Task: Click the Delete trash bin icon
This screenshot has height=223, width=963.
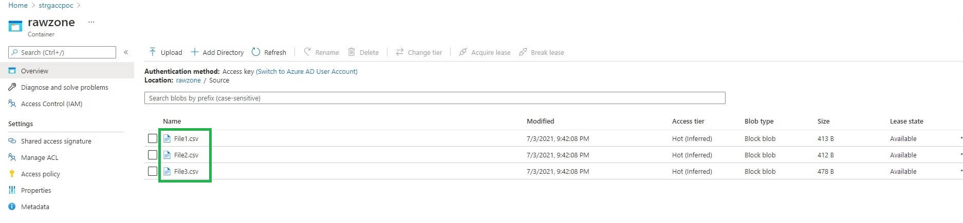Action: (x=351, y=52)
